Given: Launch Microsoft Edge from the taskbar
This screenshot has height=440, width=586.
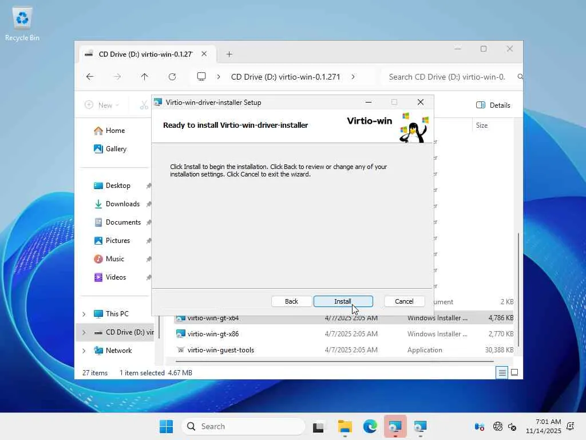Looking at the screenshot, I should [x=370, y=426].
